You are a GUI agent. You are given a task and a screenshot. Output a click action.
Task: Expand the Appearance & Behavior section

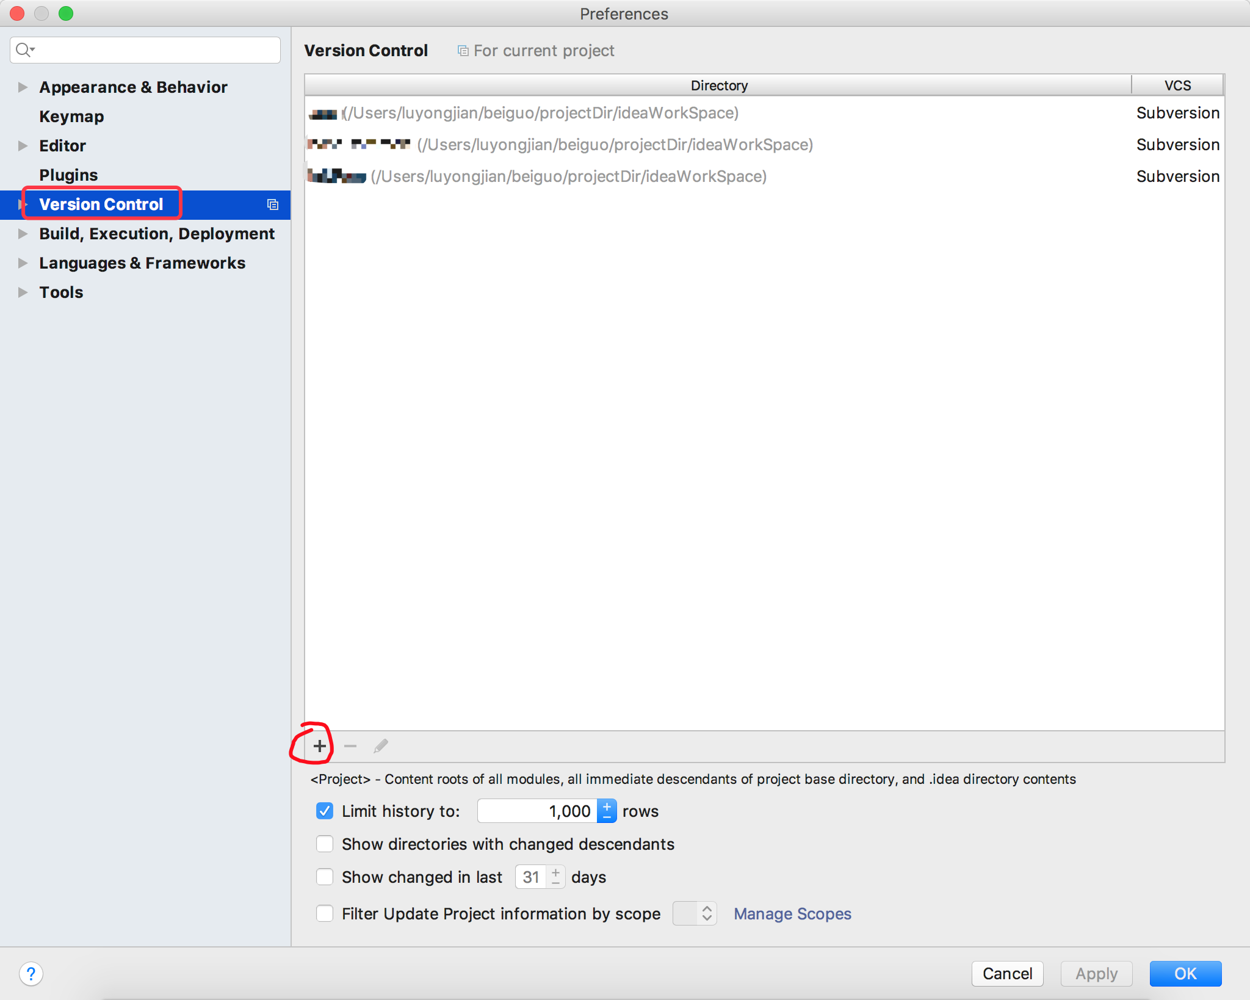point(23,85)
